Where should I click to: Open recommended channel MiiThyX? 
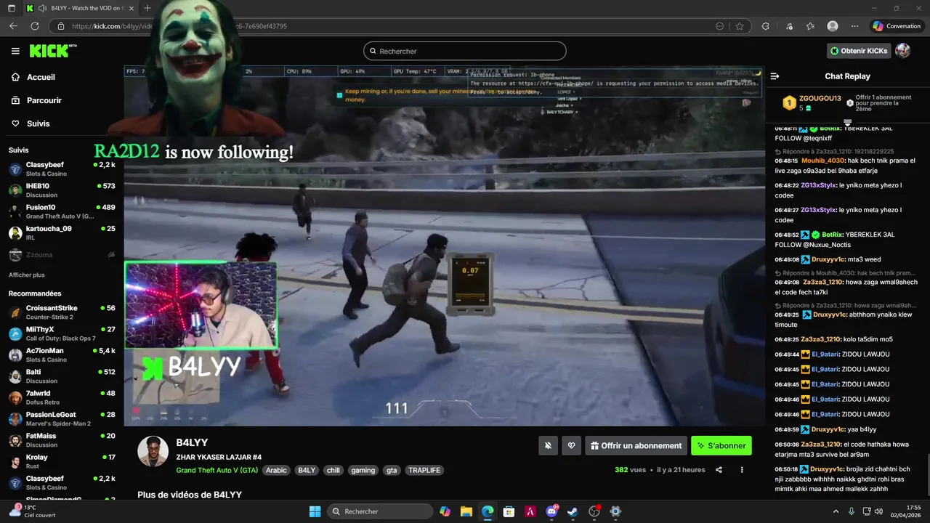pos(62,333)
